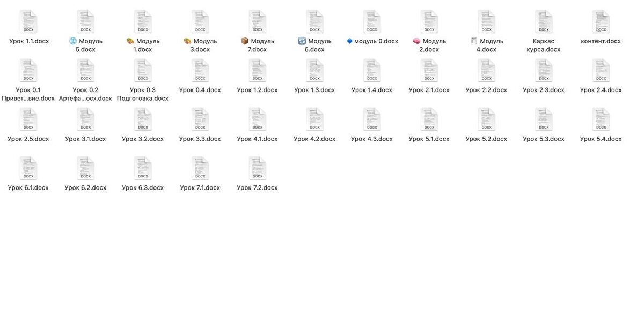Select the Урок 2.5.docx document icon

tap(28, 119)
